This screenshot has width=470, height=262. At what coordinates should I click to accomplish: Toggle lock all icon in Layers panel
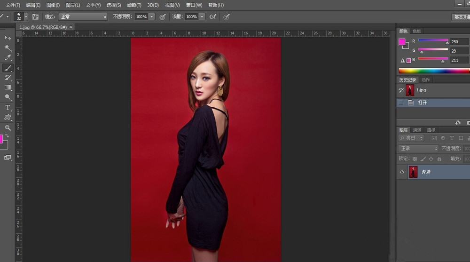[439, 159]
